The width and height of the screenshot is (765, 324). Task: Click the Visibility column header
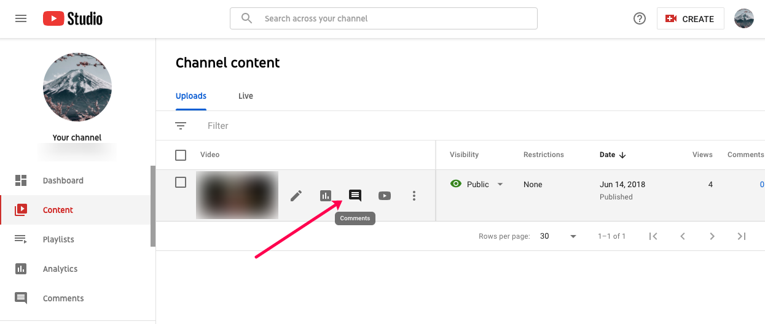pos(464,155)
